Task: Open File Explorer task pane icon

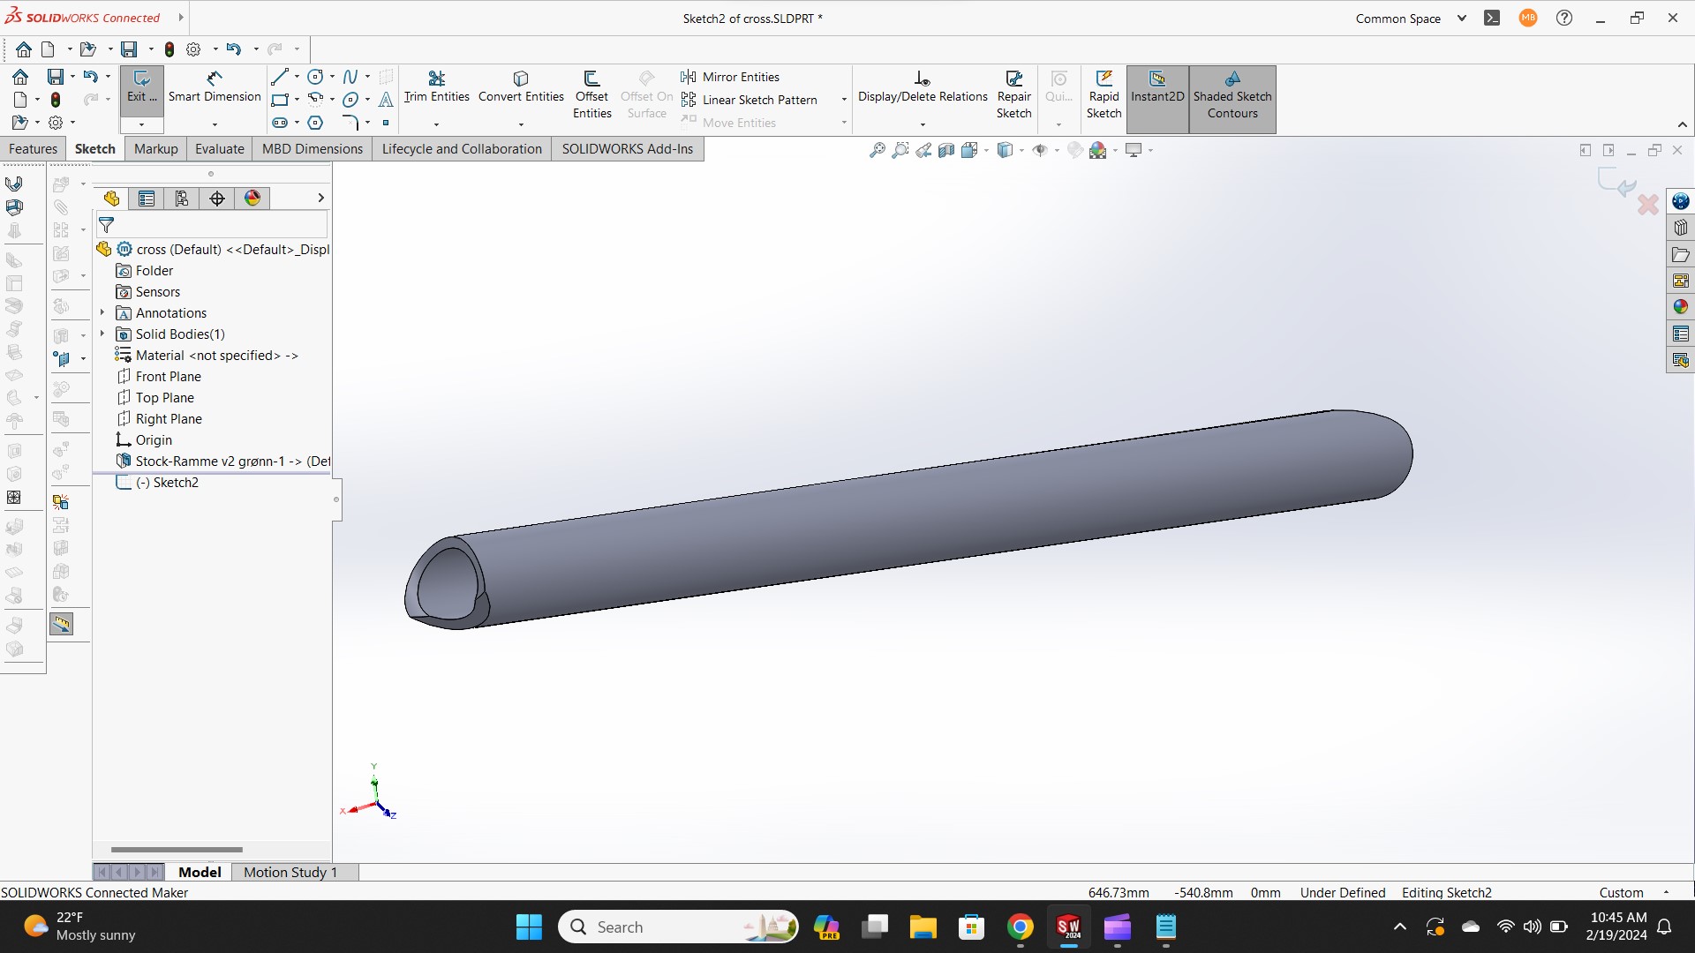Action: (1680, 254)
